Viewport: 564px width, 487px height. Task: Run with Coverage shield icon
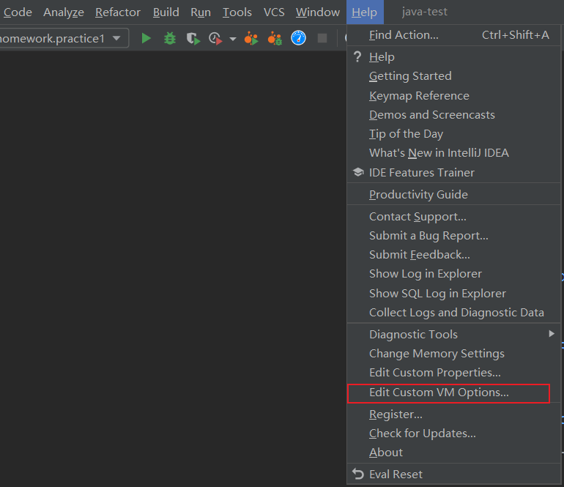[x=193, y=38]
